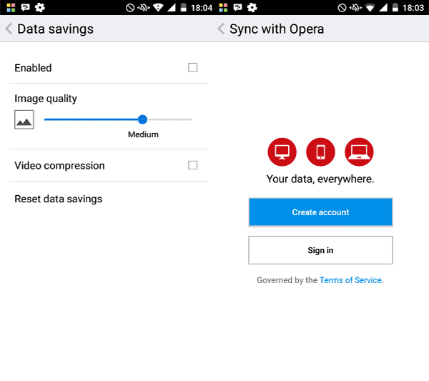This screenshot has width=429, height=381.
Task: Tap the Wi-Fi icon in right status bar
Action: 370,8
